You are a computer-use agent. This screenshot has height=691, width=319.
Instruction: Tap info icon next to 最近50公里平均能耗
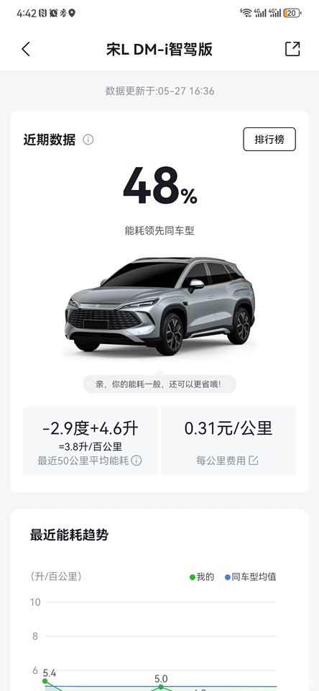tap(137, 461)
